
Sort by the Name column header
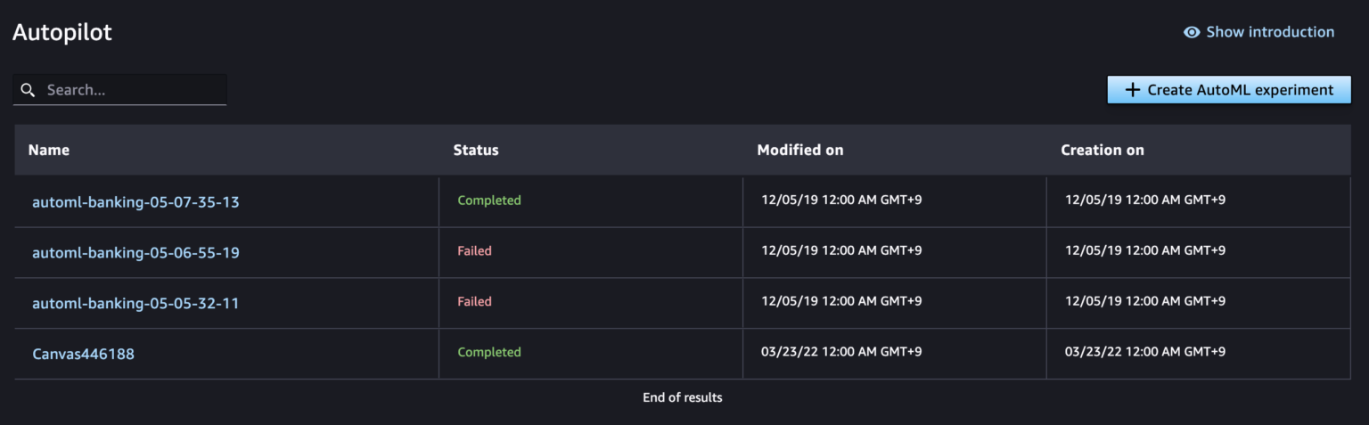click(49, 151)
